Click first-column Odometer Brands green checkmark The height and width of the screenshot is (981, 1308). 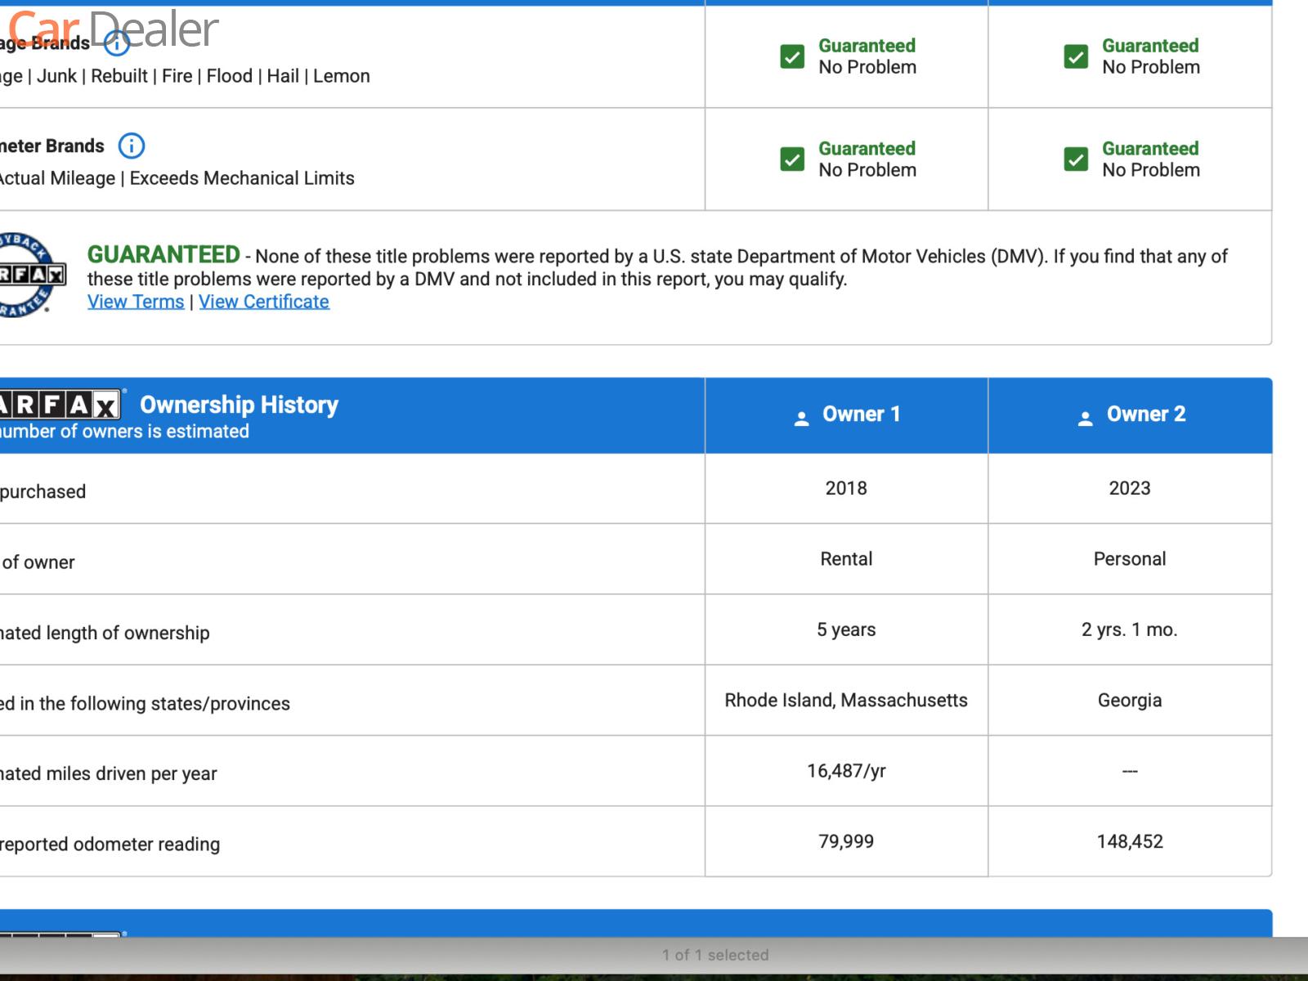[792, 159]
